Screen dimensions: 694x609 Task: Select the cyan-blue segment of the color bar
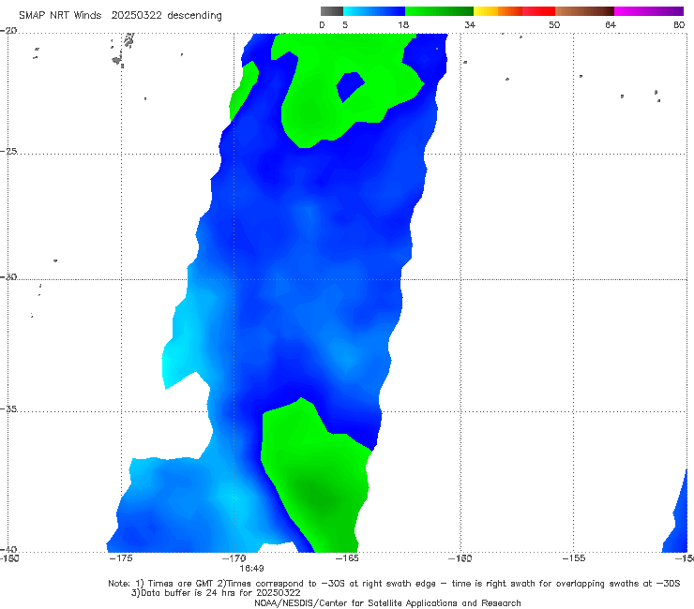tap(374, 11)
